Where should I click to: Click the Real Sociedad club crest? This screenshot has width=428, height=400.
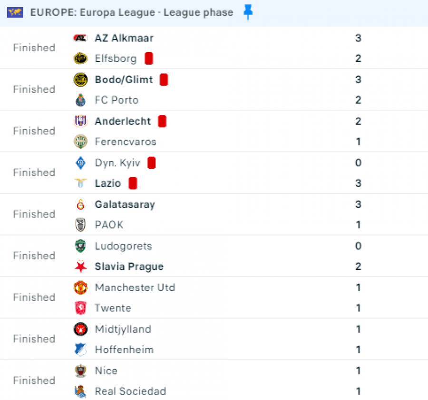point(80,391)
